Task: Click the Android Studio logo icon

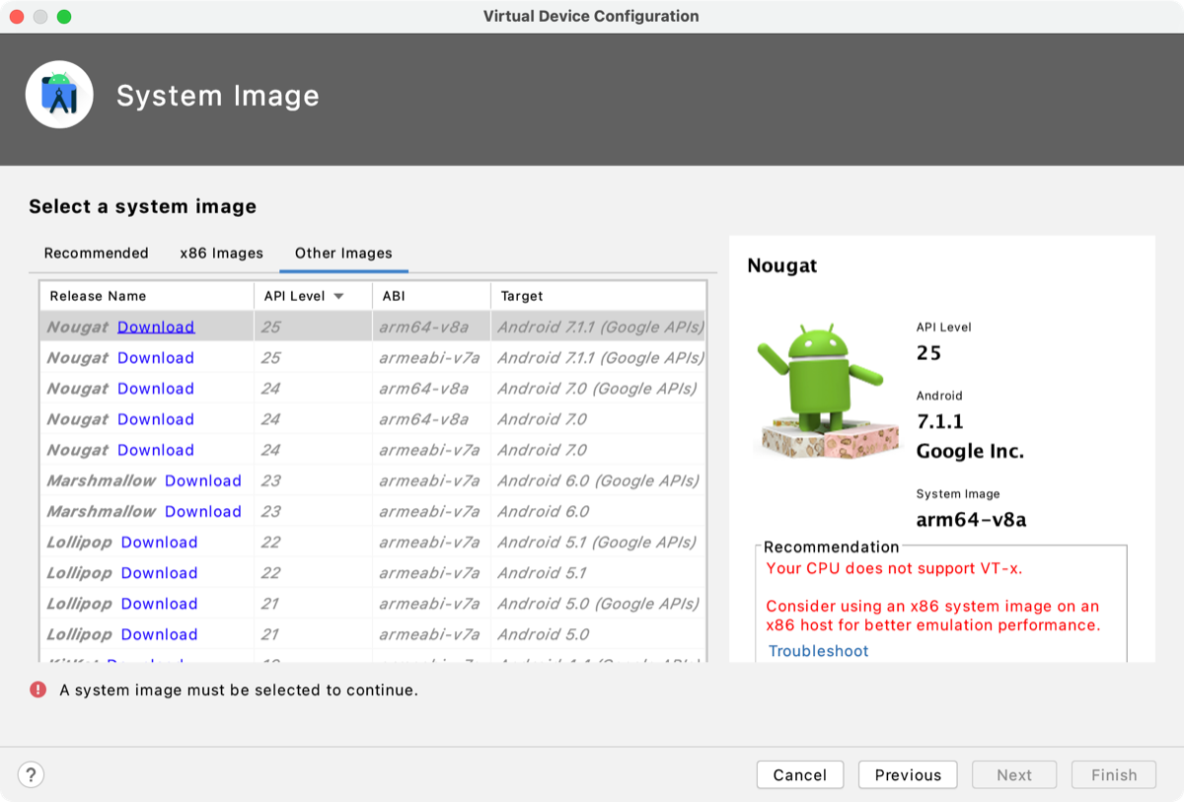Action: tap(59, 95)
